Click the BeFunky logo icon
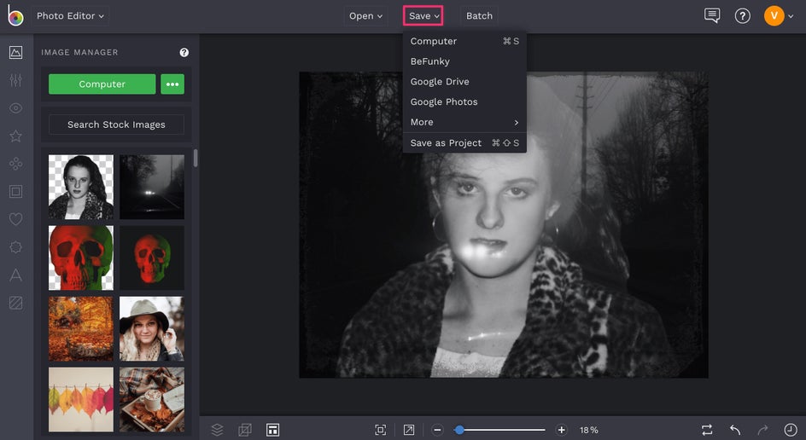Viewport: 806px width, 440px height. pyautogui.click(x=15, y=15)
